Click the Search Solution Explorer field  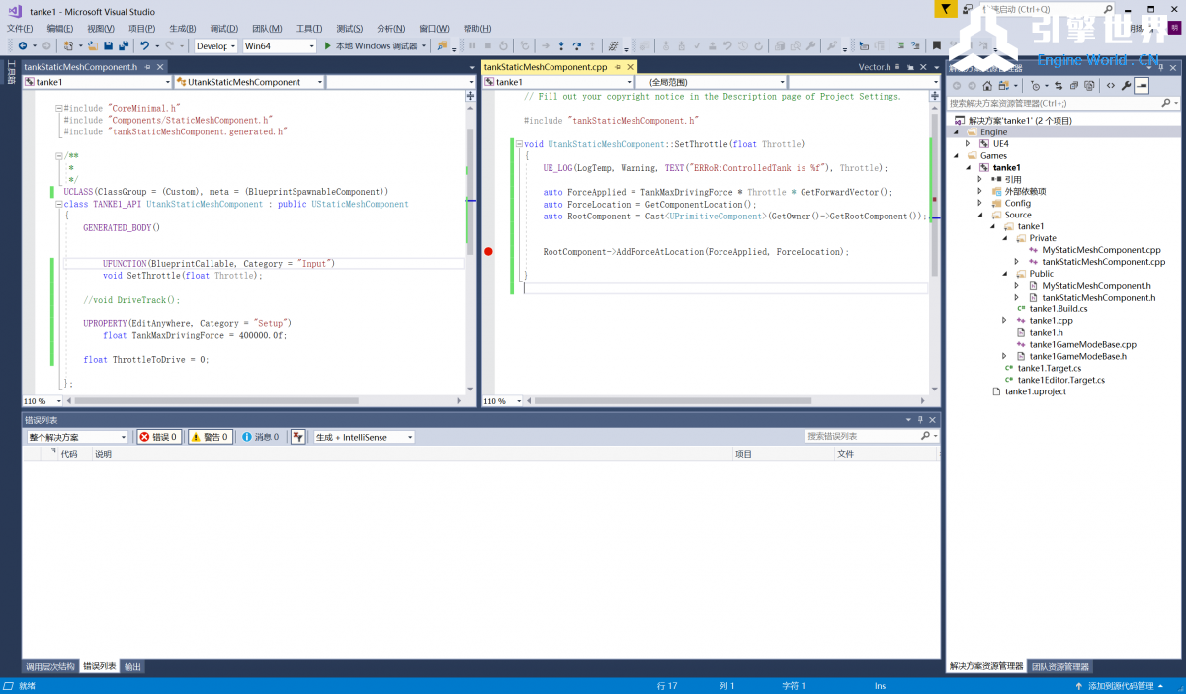point(1062,103)
